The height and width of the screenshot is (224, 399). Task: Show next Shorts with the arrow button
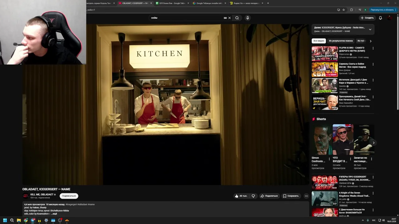click(x=373, y=143)
